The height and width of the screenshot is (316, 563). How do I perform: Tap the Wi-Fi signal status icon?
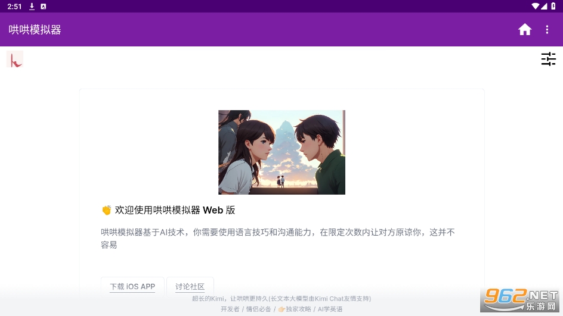coord(536,6)
